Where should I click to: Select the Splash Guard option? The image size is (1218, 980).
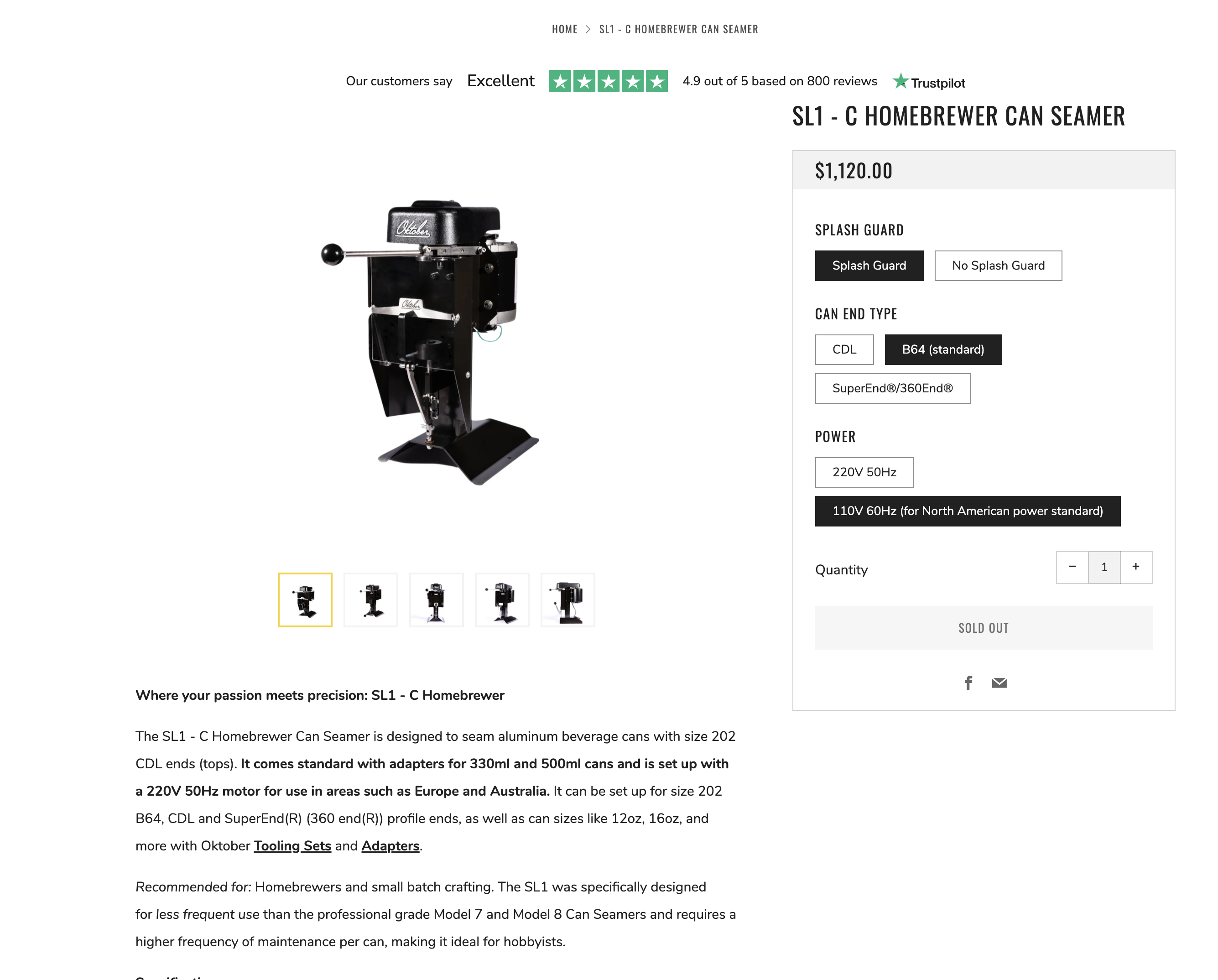(869, 266)
